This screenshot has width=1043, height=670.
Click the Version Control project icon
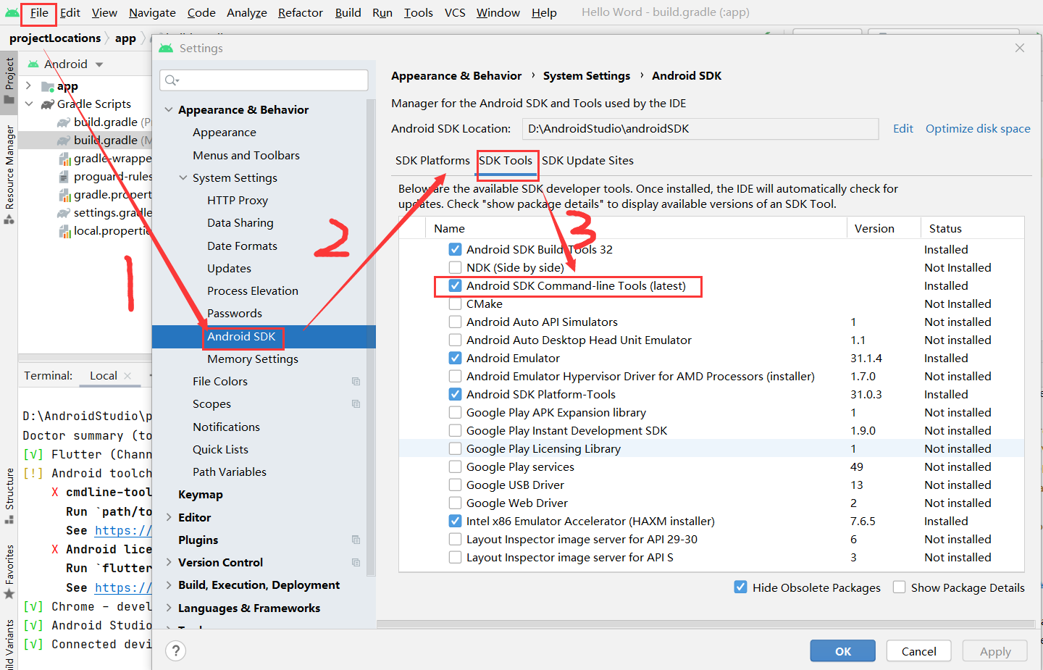[356, 562]
